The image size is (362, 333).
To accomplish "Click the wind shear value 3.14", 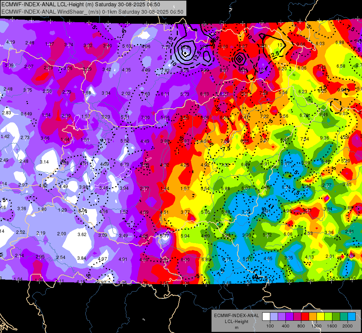I will click(44, 162).
